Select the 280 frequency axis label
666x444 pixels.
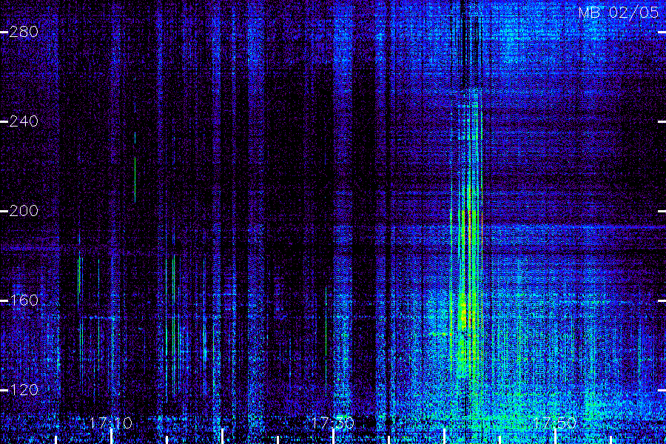coord(24,32)
